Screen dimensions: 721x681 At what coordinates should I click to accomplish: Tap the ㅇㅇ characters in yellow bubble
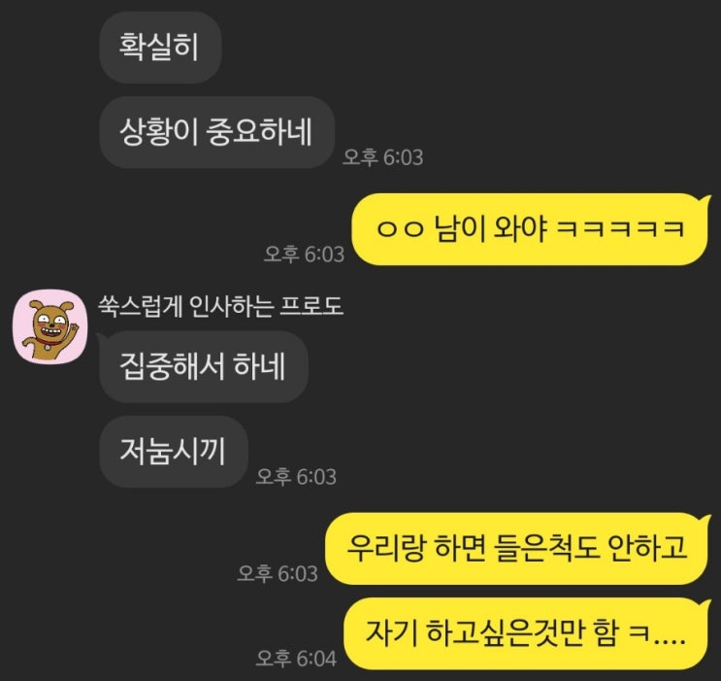[400, 230]
